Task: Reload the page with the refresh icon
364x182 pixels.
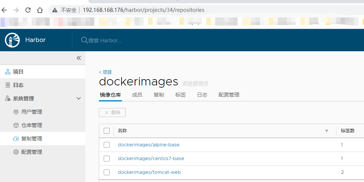Action: click(28, 10)
